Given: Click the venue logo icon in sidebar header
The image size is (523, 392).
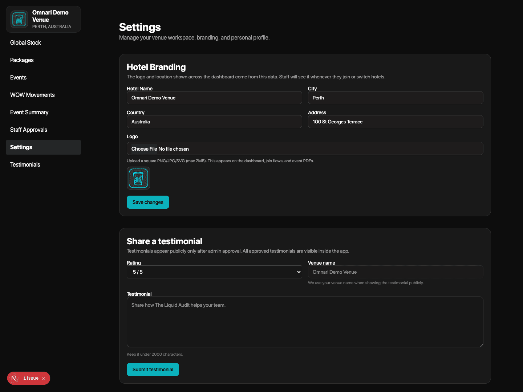Looking at the screenshot, I should (19, 19).
